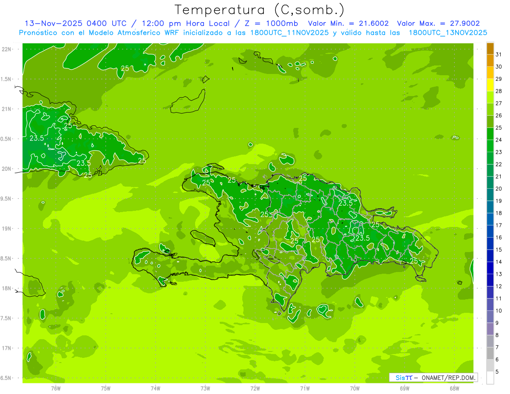Screen dimensions: 510x394
Task: Click colorbar scale label "21"
Action: click(x=499, y=176)
